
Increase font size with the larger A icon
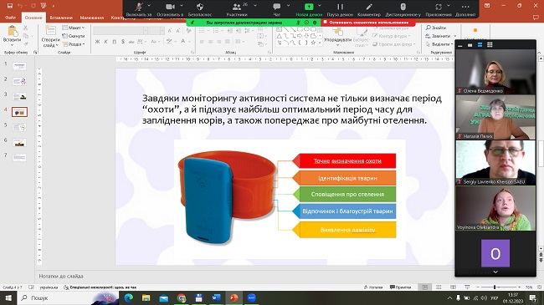pyautogui.click(x=170, y=31)
